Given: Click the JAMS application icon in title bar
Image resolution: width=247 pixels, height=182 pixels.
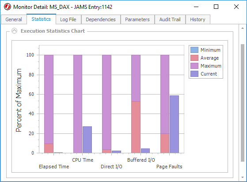Looking at the screenshot, I should tap(8, 7).
